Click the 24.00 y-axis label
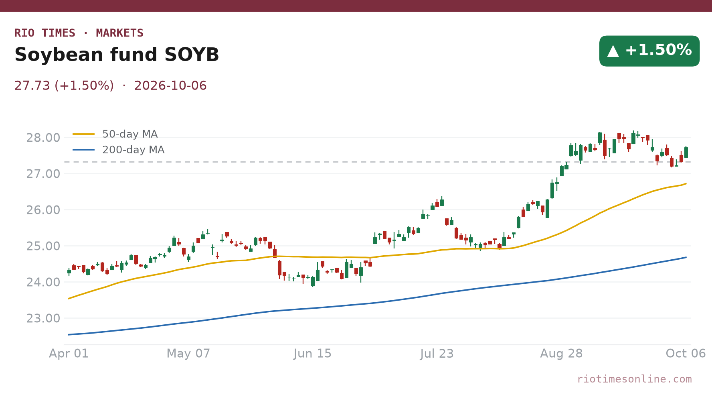This screenshot has width=712, height=401. 43,283
